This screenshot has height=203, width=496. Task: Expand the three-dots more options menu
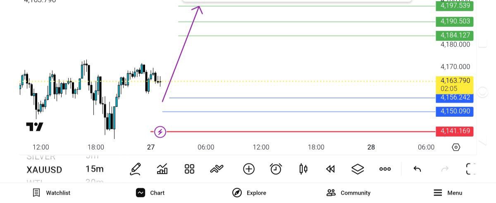pyautogui.click(x=385, y=169)
